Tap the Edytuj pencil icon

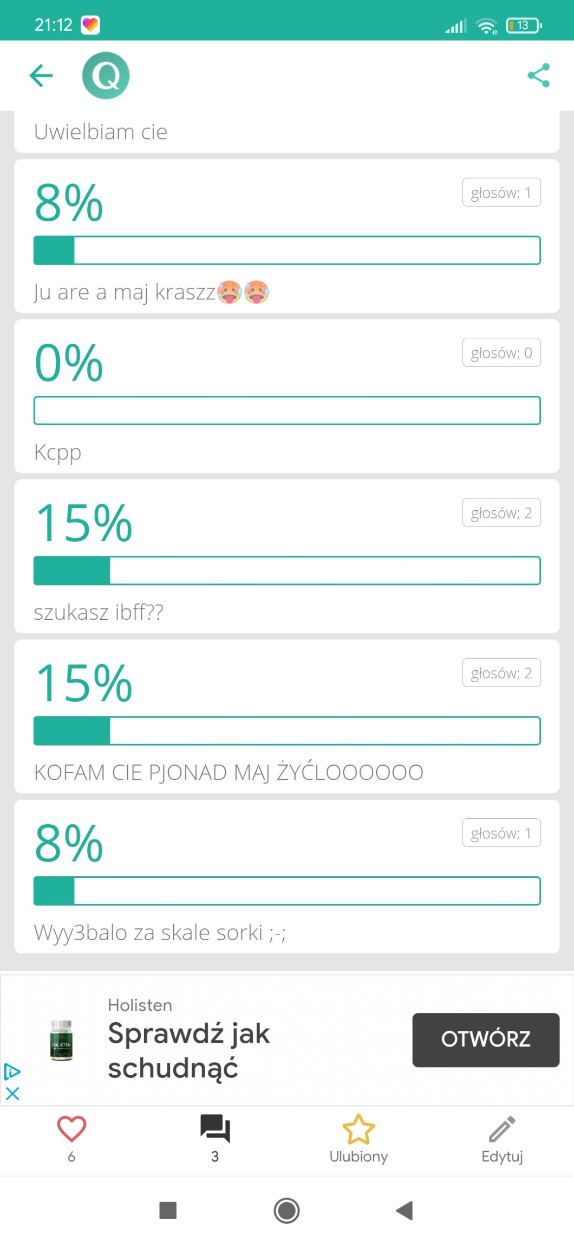tap(502, 1130)
